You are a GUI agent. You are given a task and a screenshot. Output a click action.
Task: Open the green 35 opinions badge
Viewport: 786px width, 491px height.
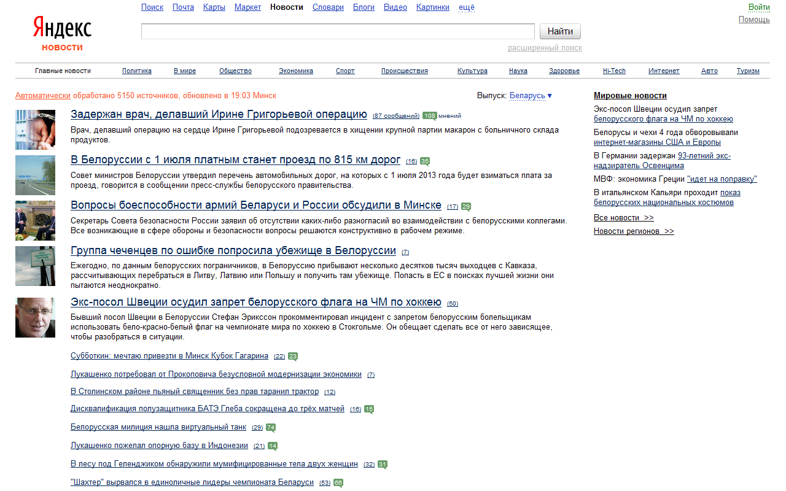coord(425,161)
